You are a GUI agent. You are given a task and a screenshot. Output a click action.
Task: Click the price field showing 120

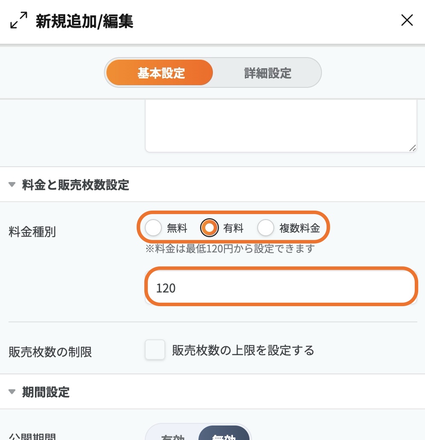click(281, 289)
